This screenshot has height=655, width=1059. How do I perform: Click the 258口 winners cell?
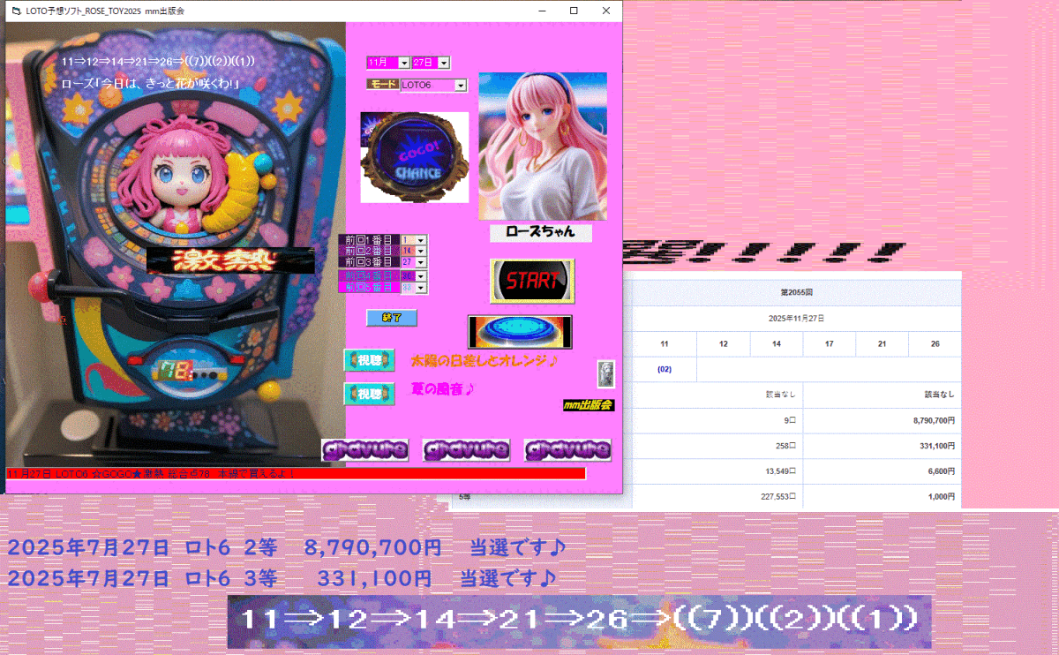(x=717, y=446)
